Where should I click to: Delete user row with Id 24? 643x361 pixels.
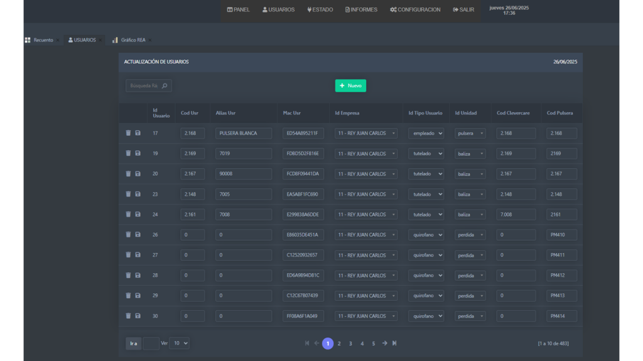128,214
